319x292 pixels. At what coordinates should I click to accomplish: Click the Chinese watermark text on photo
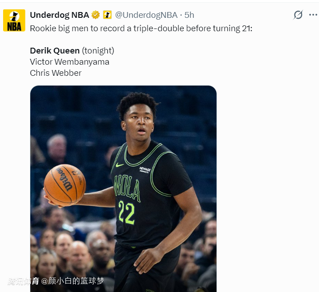tap(56, 281)
